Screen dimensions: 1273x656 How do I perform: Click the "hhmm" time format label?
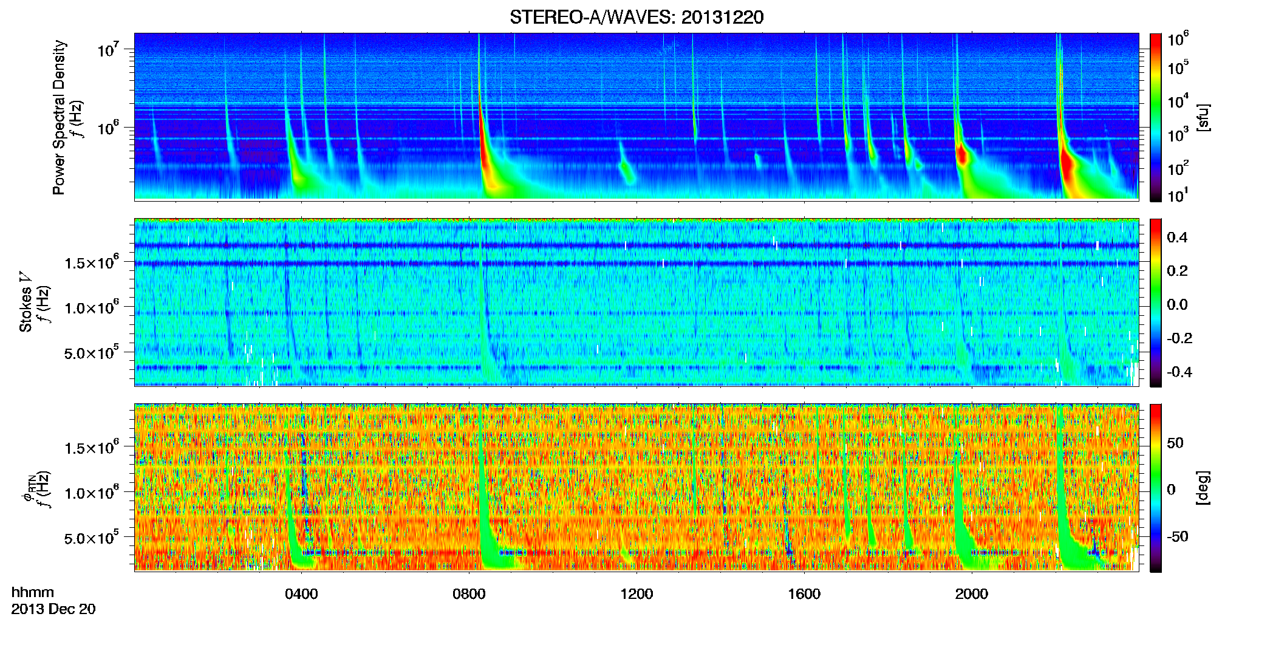pyautogui.click(x=33, y=593)
